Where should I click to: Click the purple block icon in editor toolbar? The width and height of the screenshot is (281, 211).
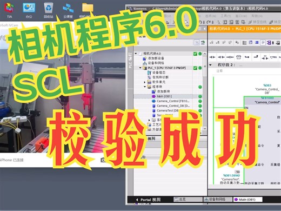tap(269, 43)
